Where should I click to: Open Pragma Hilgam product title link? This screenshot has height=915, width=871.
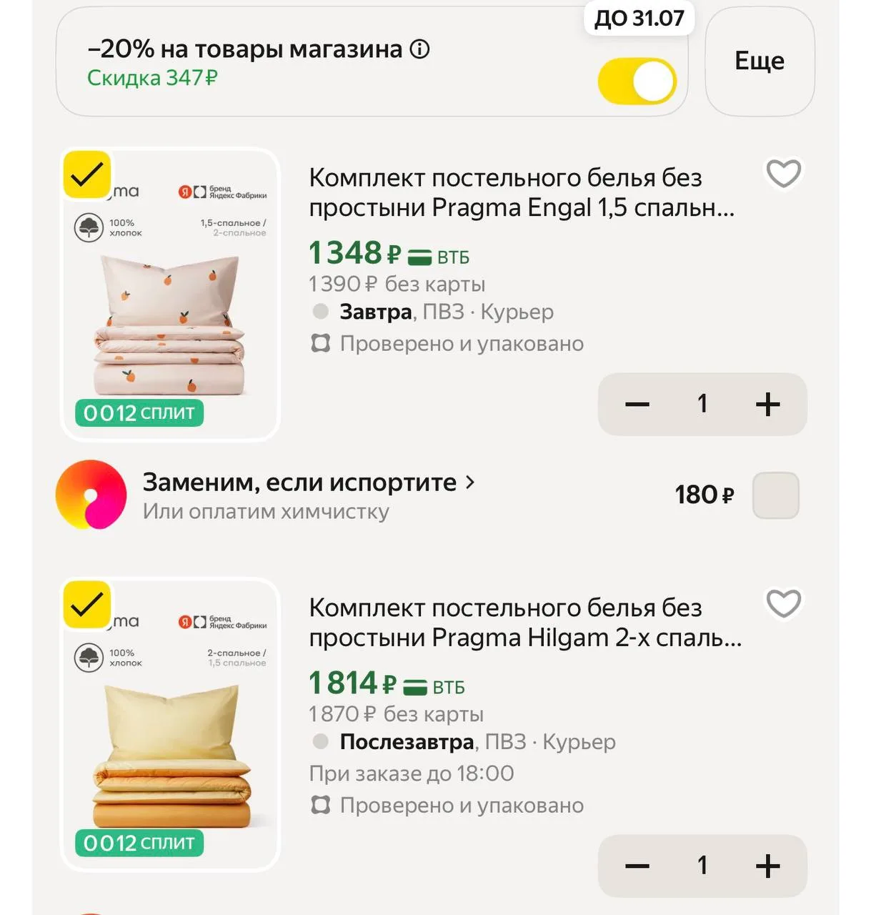pyautogui.click(x=525, y=623)
